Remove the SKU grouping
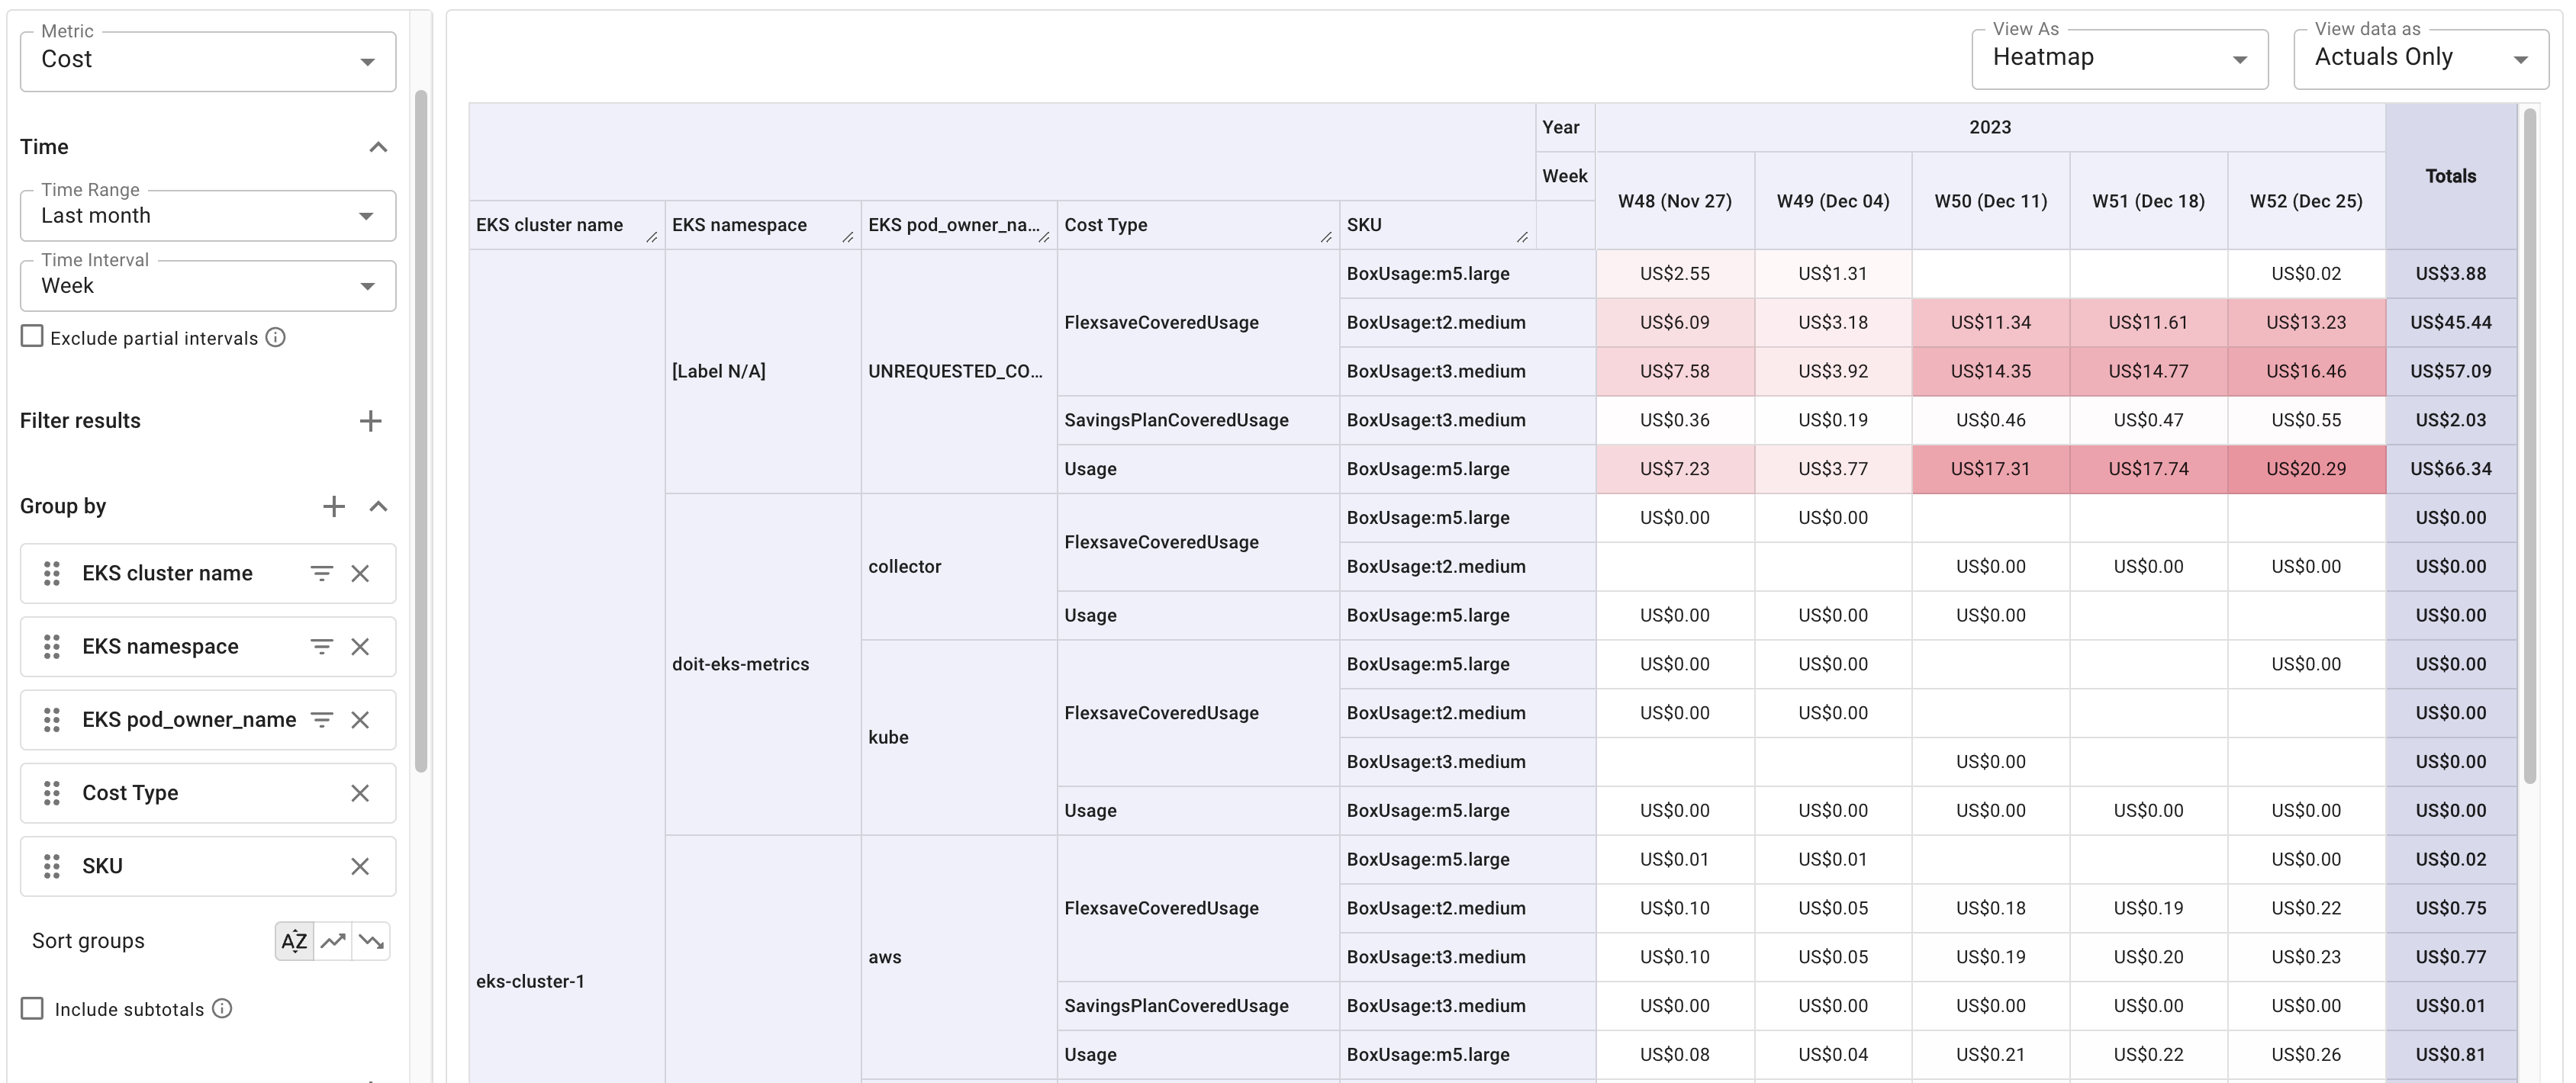The image size is (2576, 1083). (x=360, y=865)
